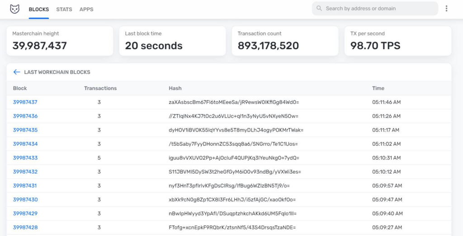This screenshot has width=463, height=236.
Task: Click the Transaction count card
Action: click(285, 41)
